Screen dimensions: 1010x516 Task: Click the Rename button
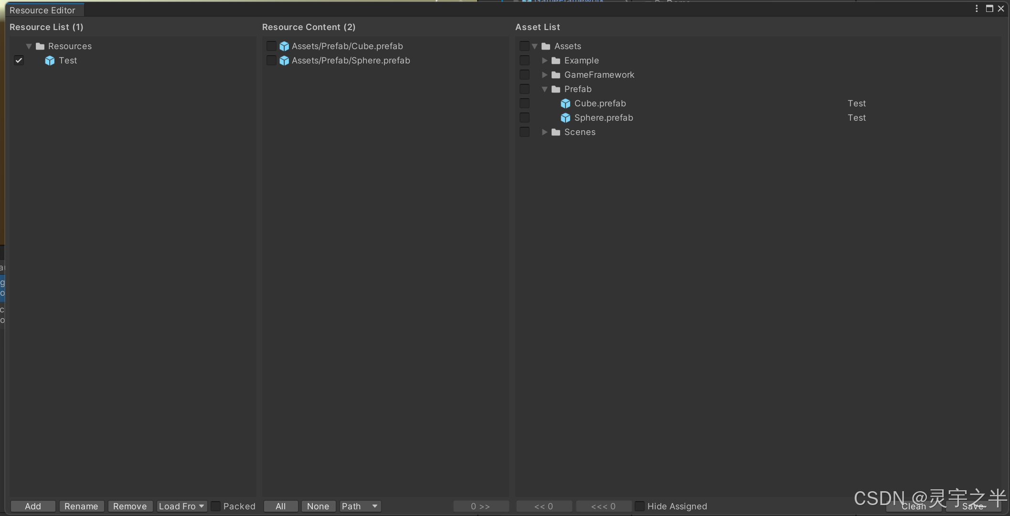pos(81,506)
